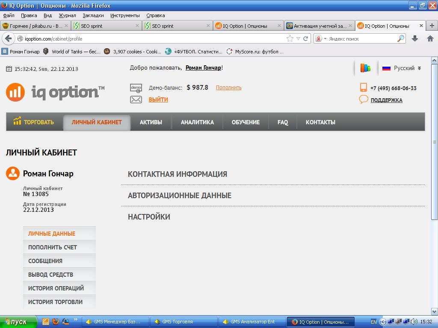Viewport: 438px width, 328px height.
Task: Open the 3,907 cookies bookmark
Action: pyautogui.click(x=133, y=51)
